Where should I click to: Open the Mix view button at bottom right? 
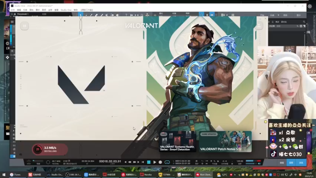pyautogui.click(x=291, y=163)
